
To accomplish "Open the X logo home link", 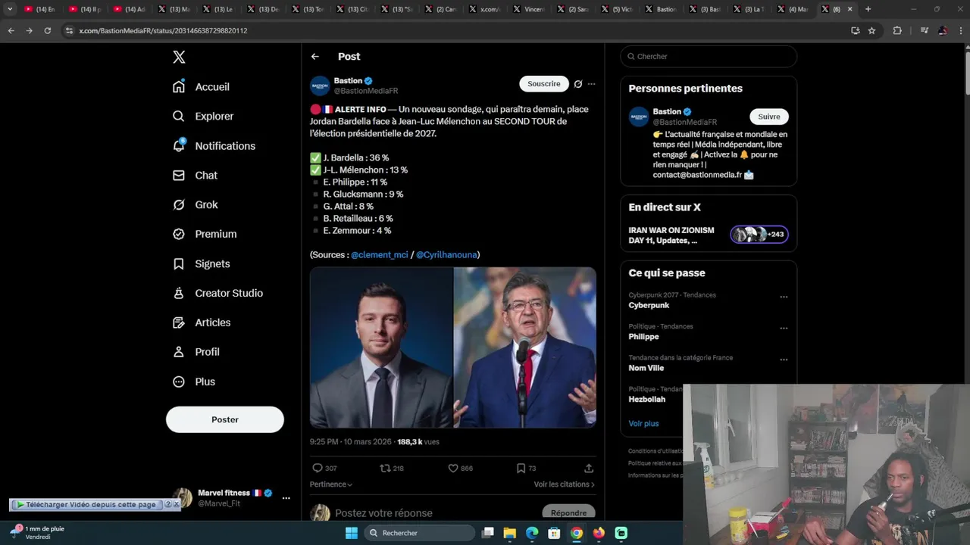I will tap(179, 57).
